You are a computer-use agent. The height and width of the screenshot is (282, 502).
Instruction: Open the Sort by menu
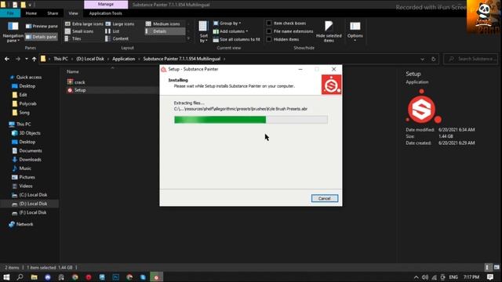click(203, 32)
